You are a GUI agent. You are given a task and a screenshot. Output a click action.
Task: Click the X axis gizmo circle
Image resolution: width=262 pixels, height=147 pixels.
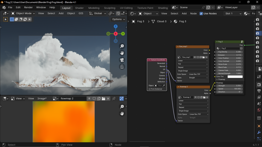(x=115, y=34)
